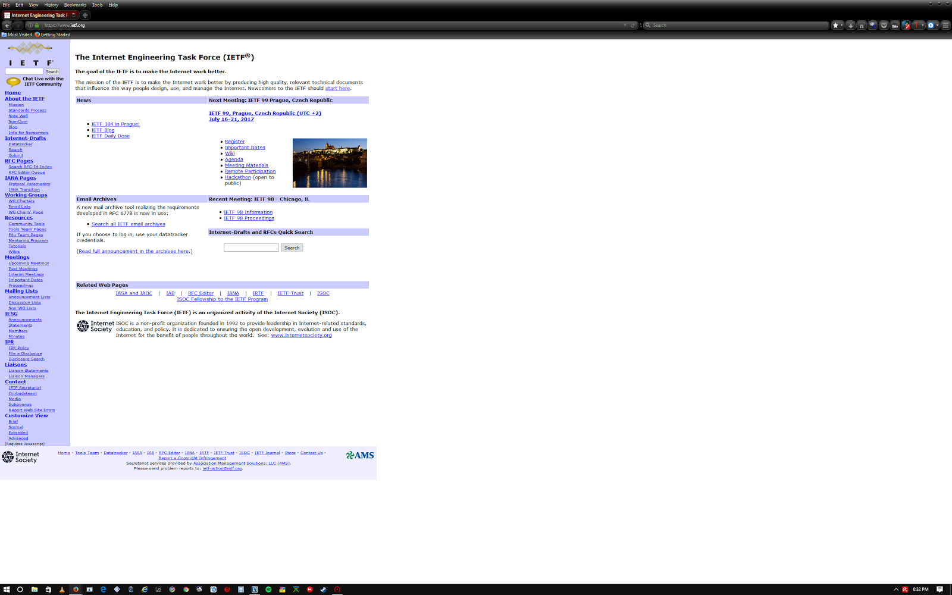This screenshot has width=952, height=595.
Task: Expand the bookmarks star dropdown arrow
Action: [842, 25]
